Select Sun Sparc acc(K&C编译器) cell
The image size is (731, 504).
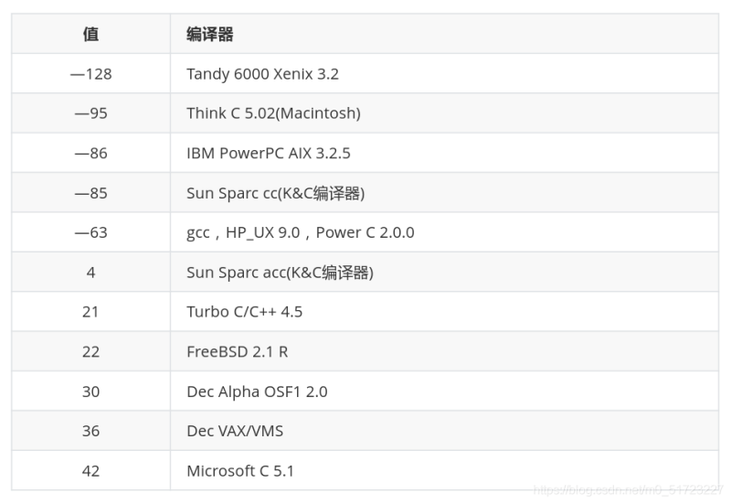coord(280,273)
